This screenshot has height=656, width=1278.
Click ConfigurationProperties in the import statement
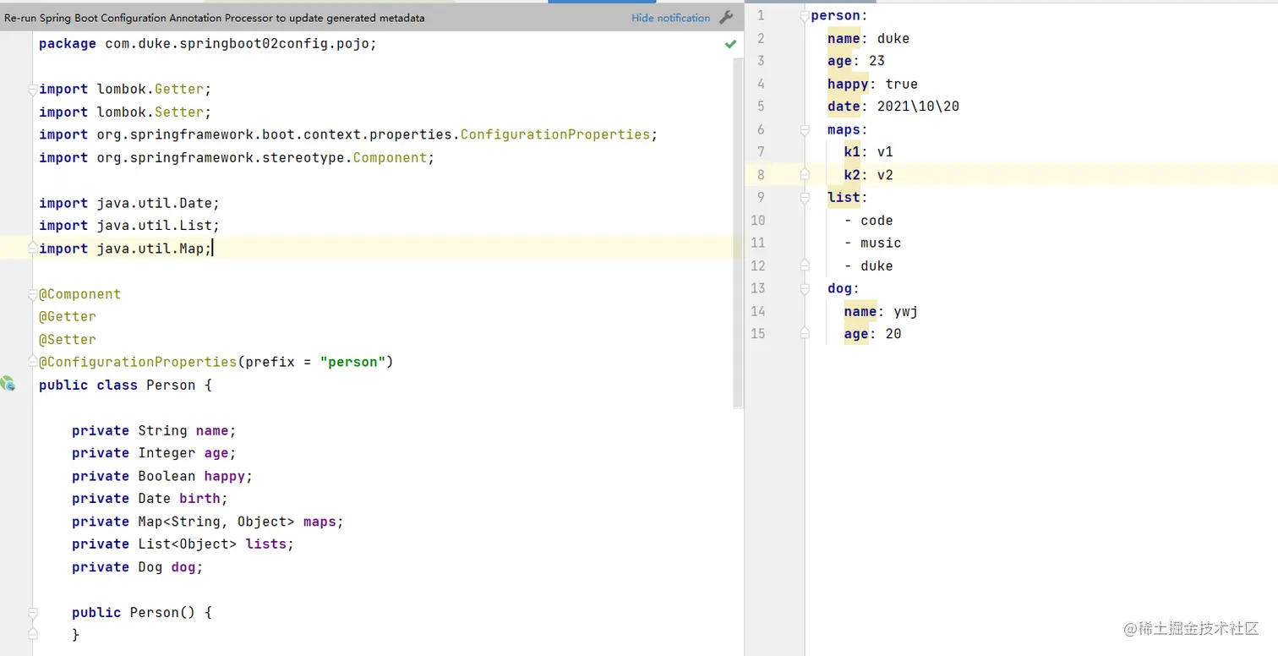coord(555,134)
